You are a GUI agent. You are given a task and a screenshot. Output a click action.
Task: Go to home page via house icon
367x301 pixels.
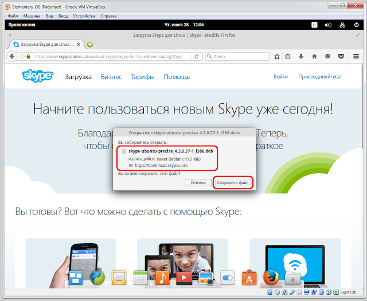(x=314, y=56)
